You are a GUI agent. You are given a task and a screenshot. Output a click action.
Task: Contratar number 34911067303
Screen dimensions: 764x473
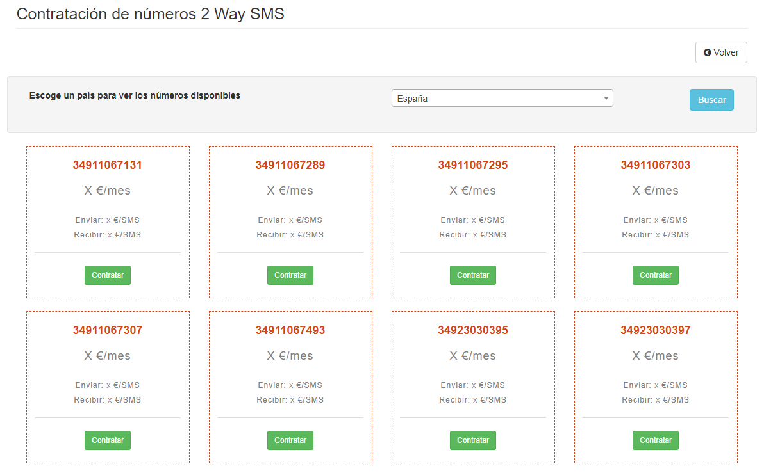point(656,275)
